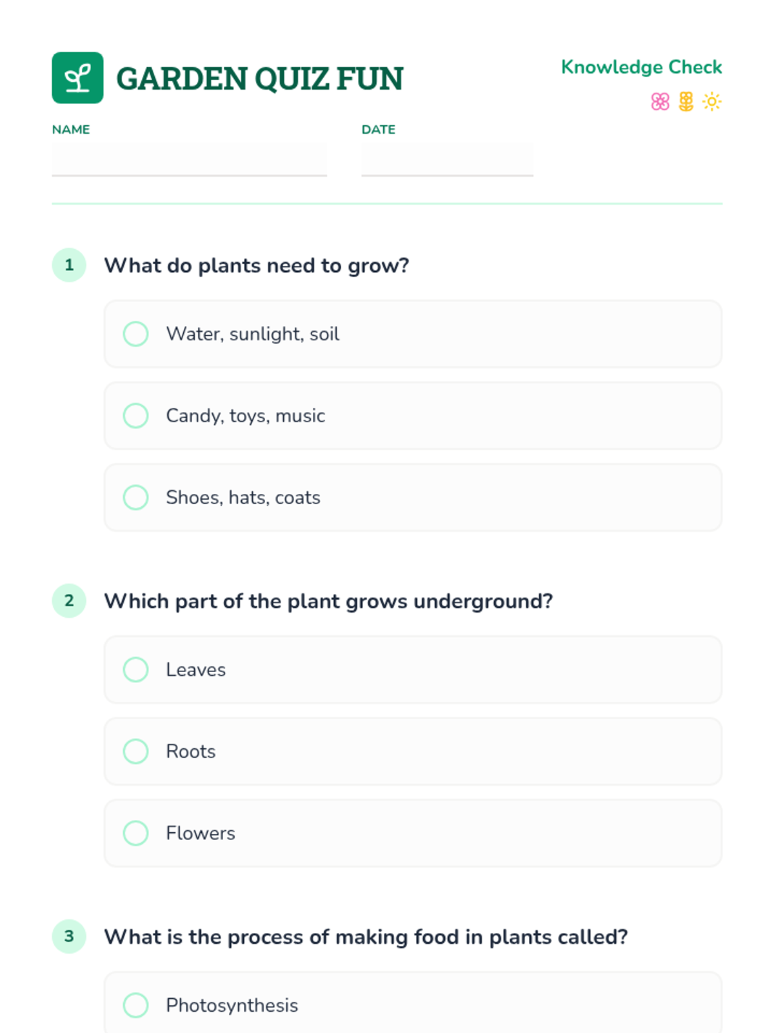The image size is (774, 1033).
Task: Select "Leaves" as the answer
Action: [x=136, y=670]
